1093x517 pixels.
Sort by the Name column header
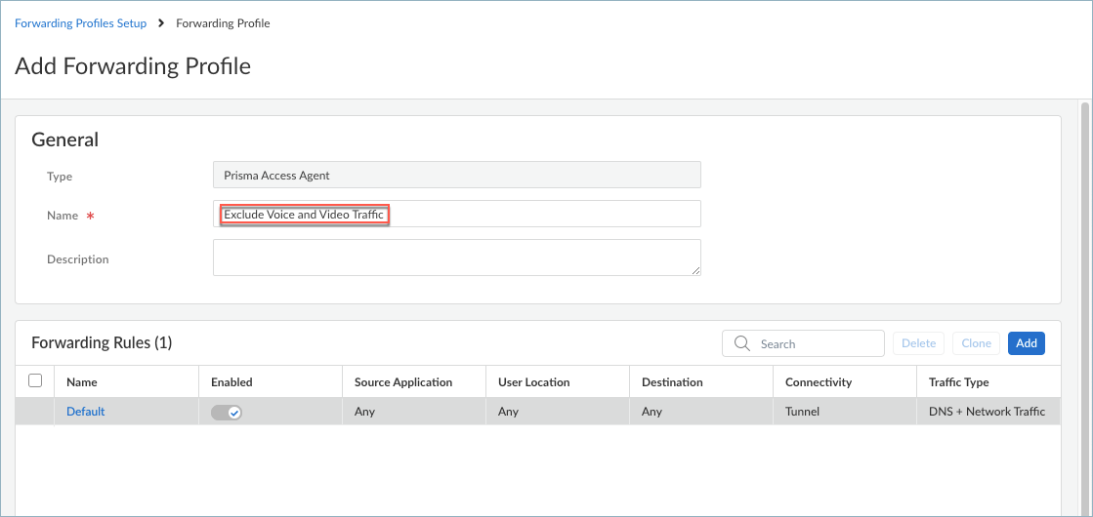pyautogui.click(x=82, y=382)
